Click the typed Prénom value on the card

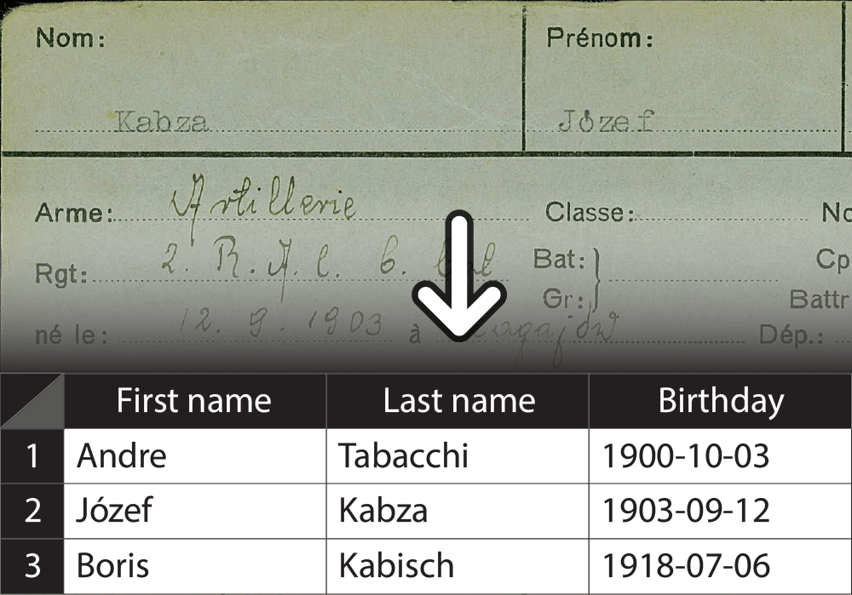606,122
